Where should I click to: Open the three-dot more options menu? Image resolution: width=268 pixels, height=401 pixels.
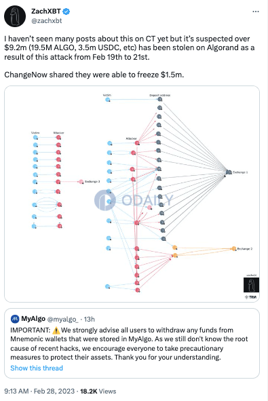click(x=256, y=12)
